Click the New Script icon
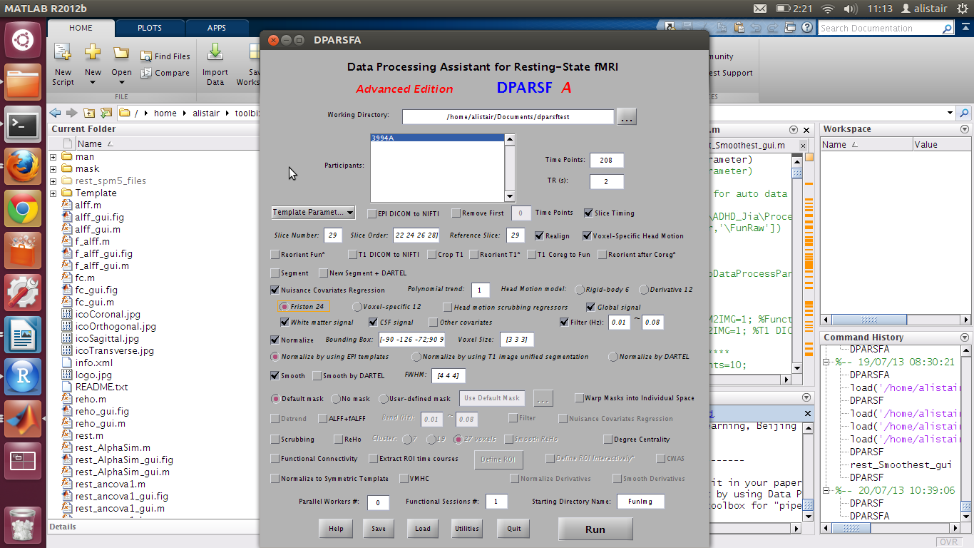This screenshot has width=974, height=548. (63, 52)
